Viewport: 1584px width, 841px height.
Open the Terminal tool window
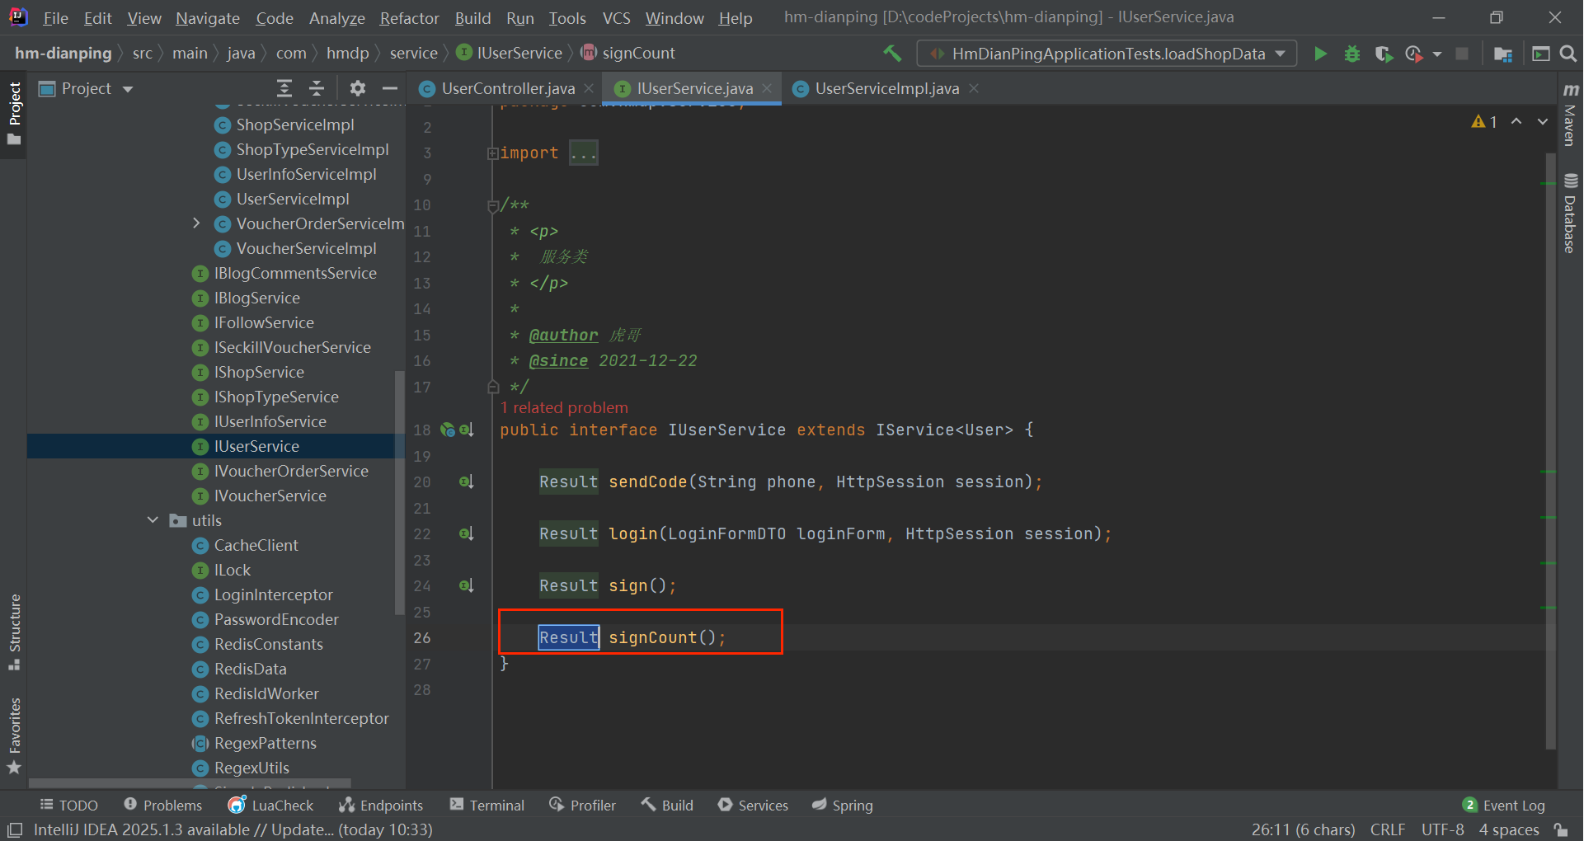click(x=486, y=806)
